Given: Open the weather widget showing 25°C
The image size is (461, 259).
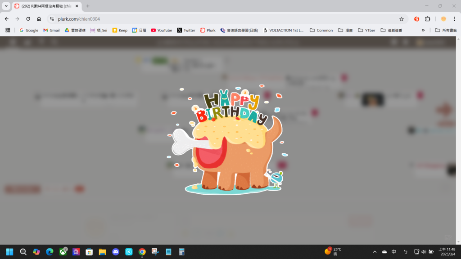Looking at the screenshot, I should [x=333, y=252].
